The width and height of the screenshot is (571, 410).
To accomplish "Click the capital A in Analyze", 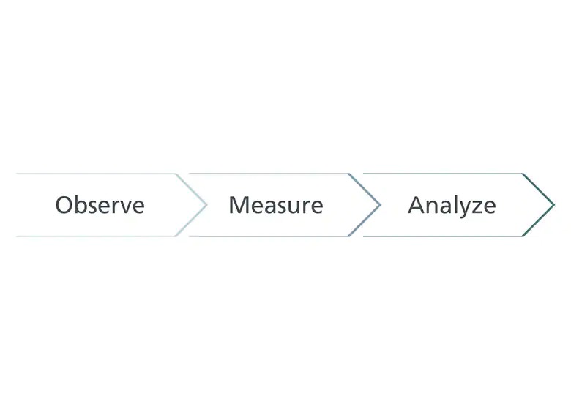I will (x=417, y=205).
